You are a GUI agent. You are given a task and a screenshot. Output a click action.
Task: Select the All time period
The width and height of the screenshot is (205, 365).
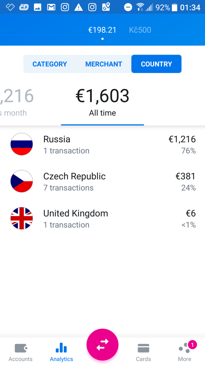click(102, 102)
